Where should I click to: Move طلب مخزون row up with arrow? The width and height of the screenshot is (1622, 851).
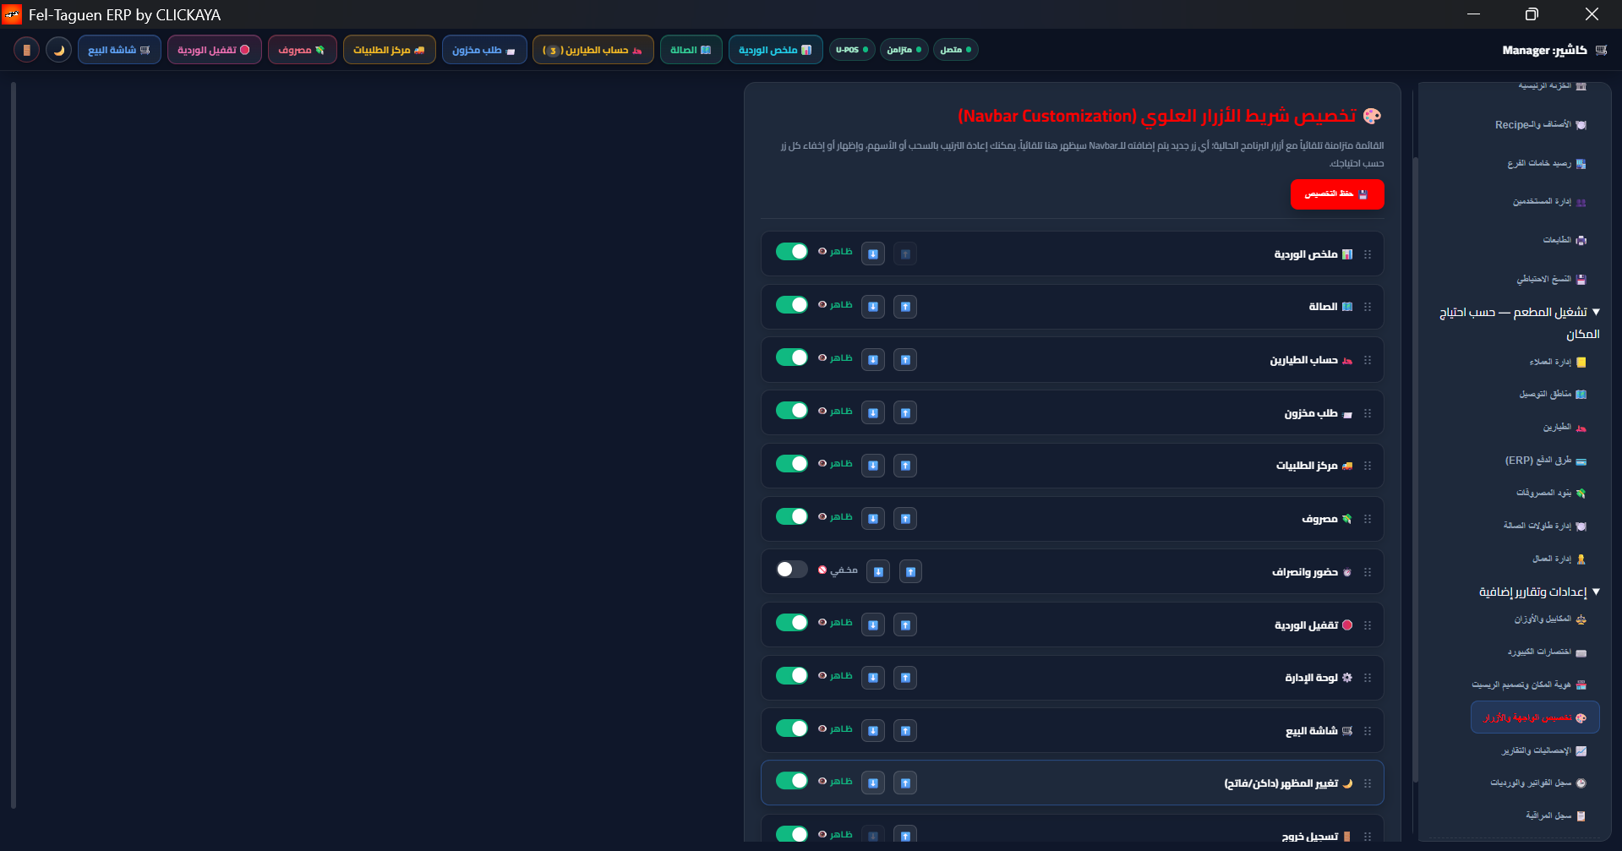click(x=905, y=412)
